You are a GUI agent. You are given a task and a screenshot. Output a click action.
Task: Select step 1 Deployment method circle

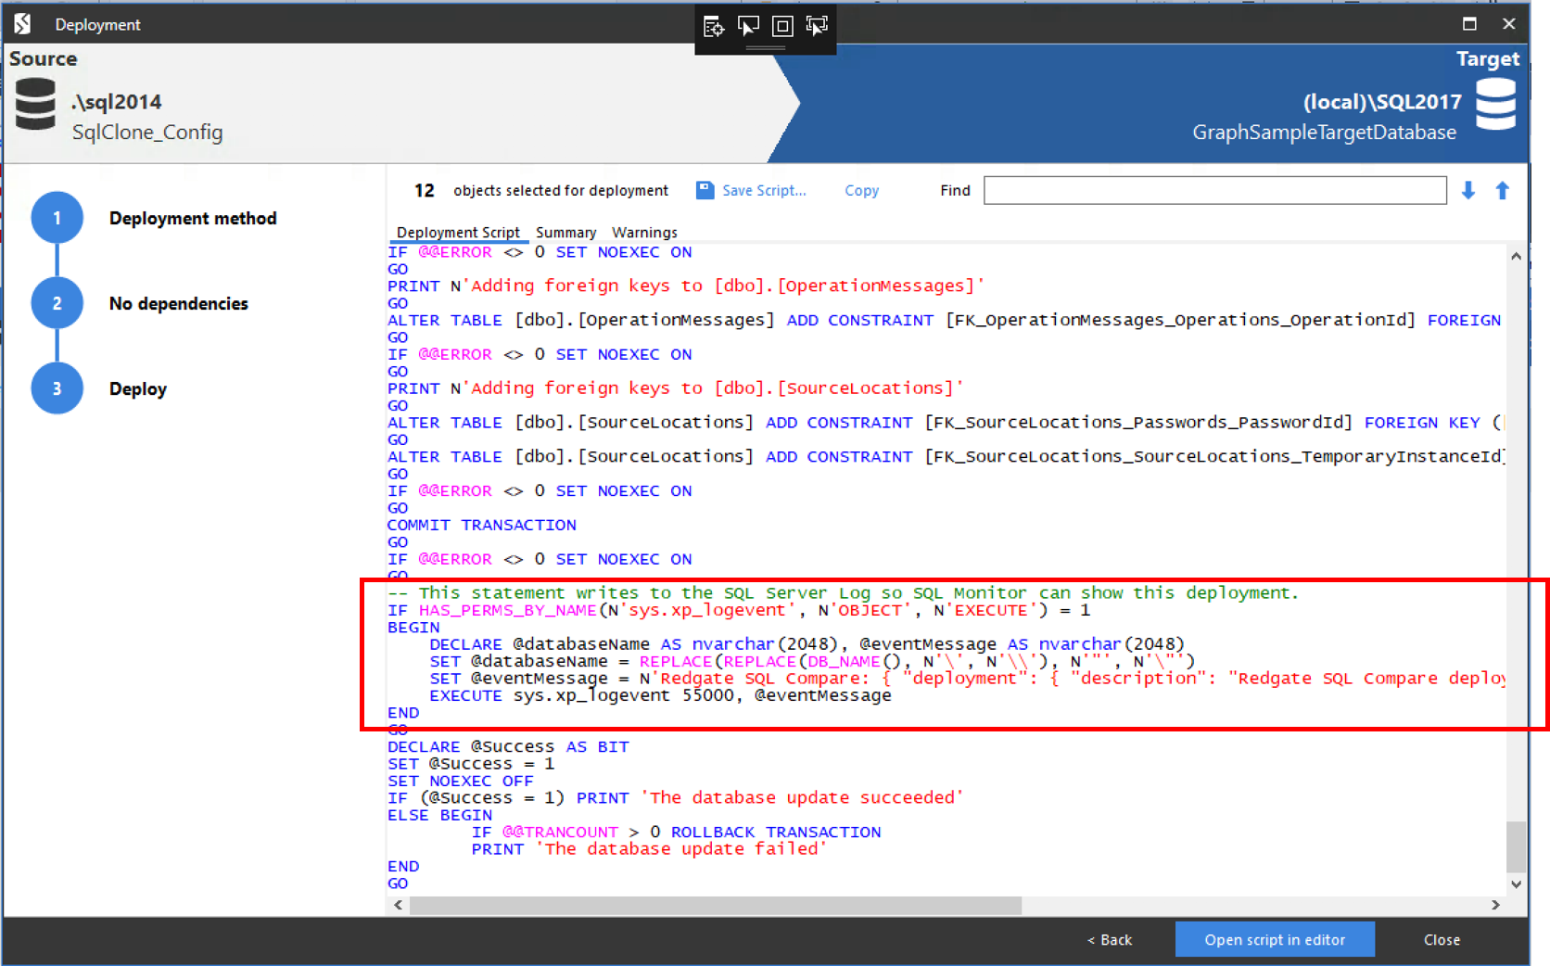[x=57, y=218]
